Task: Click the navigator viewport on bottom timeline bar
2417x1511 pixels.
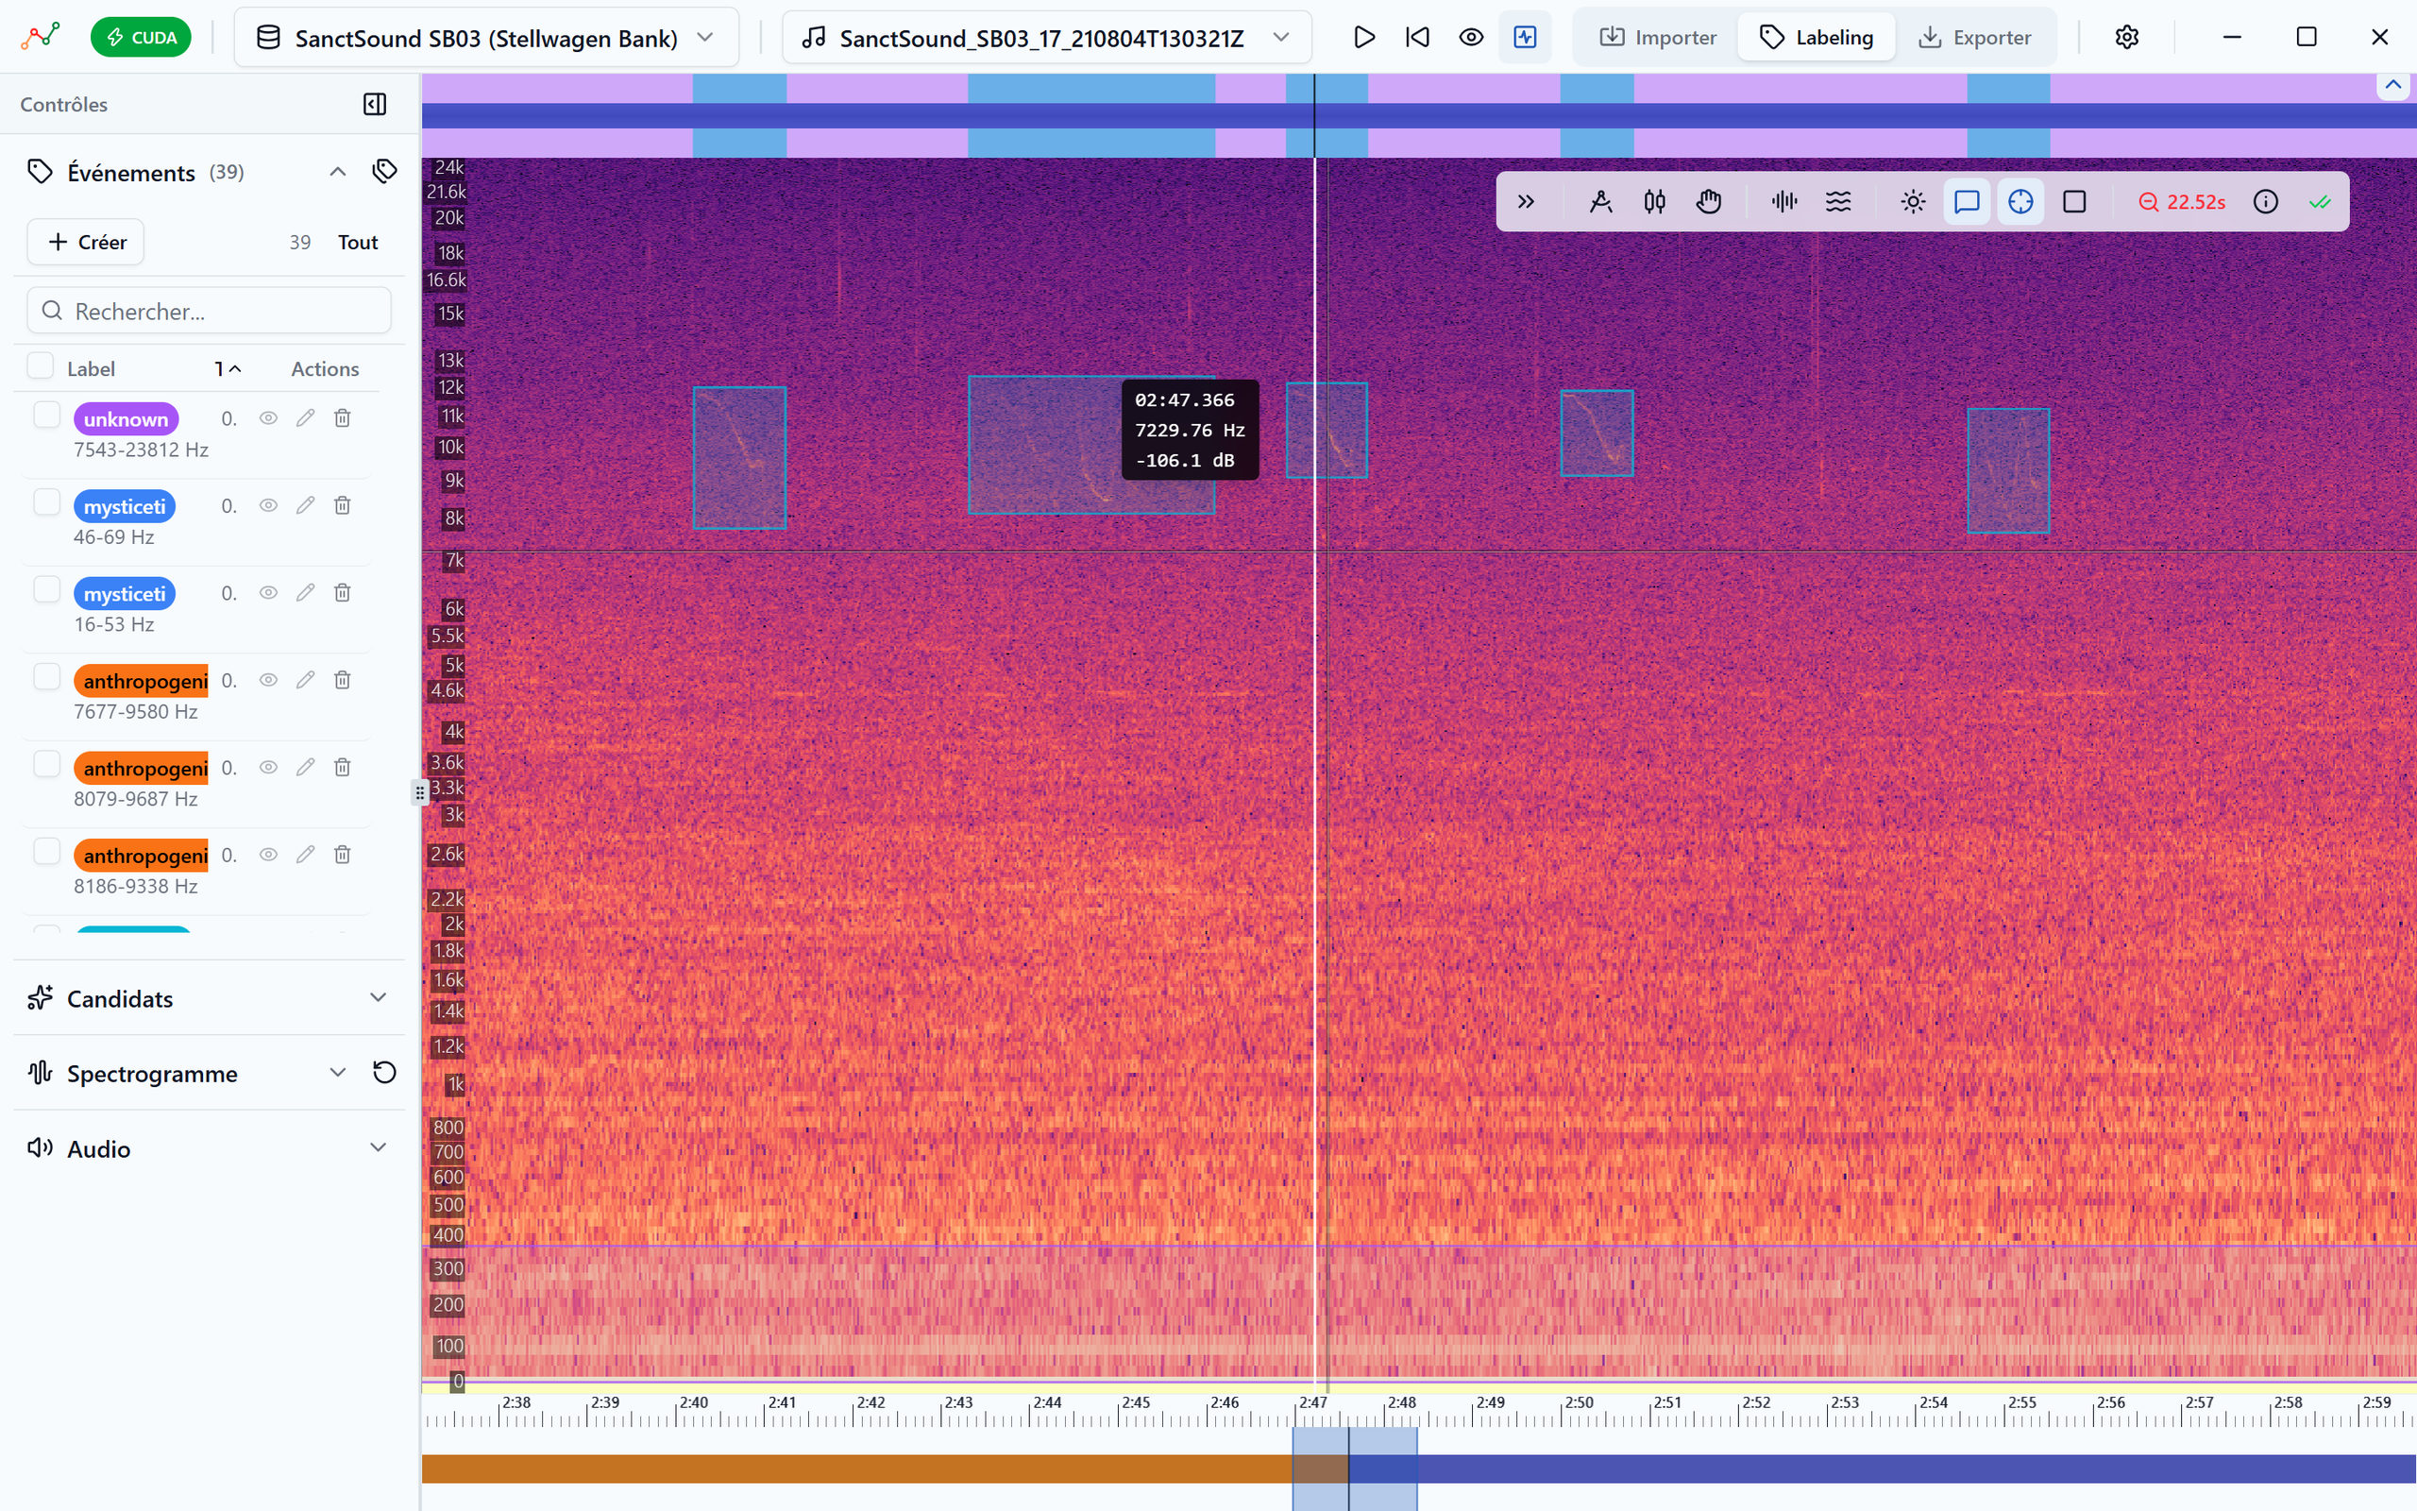Action: click(1354, 1468)
